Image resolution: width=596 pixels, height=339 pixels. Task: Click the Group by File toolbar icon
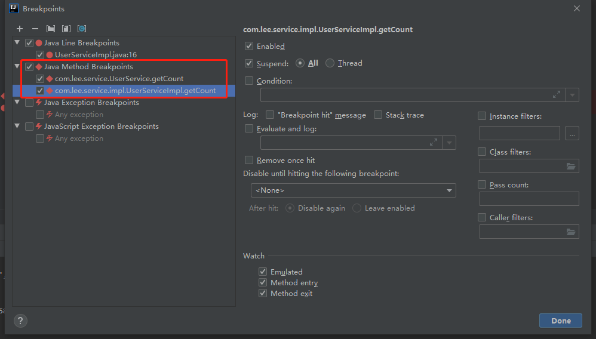[66, 29]
